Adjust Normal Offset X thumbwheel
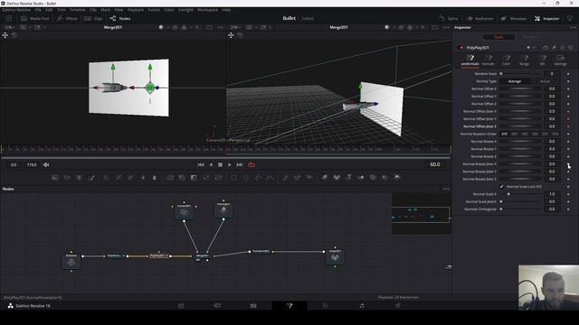This screenshot has width=579, height=325. tap(521, 88)
